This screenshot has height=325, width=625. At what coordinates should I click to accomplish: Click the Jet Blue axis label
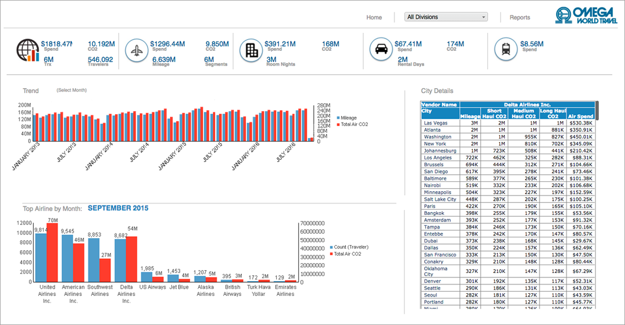coord(179,287)
